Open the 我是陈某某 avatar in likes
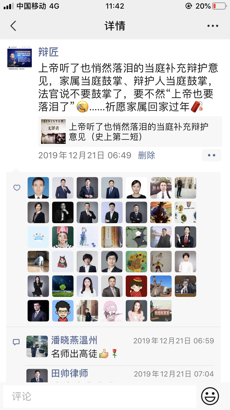Viewport: 230px width, 410px height. pos(161,311)
